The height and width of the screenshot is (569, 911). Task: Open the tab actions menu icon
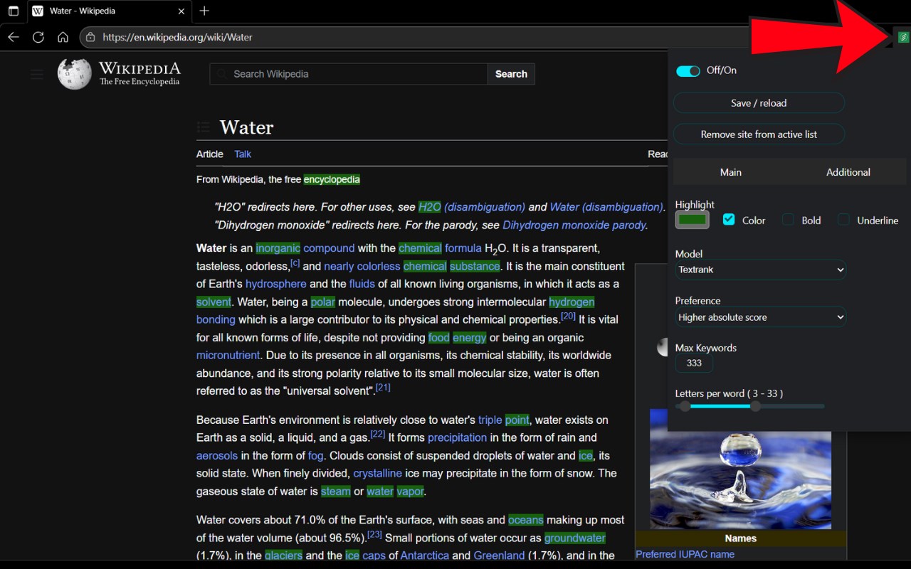point(13,11)
